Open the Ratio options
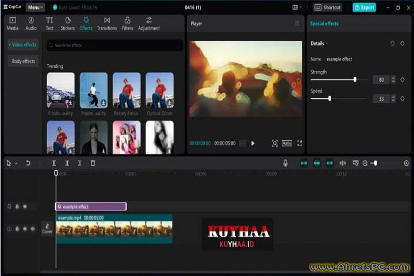This screenshot has width=414, height=276. [287, 143]
